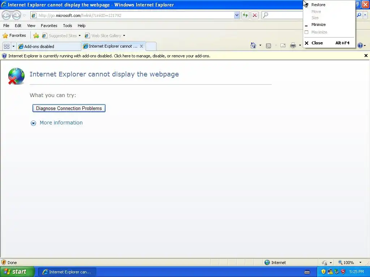Open the Print dropdown arrow
Viewport: 370px width, 277px height.
click(x=300, y=45)
